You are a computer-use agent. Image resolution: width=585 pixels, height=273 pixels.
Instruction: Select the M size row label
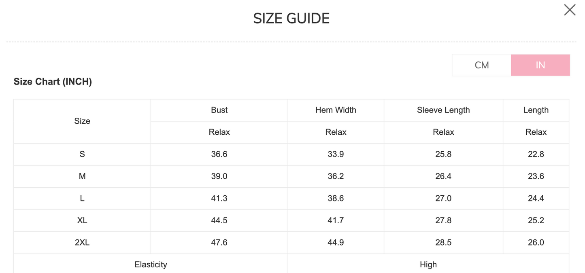[82, 176]
